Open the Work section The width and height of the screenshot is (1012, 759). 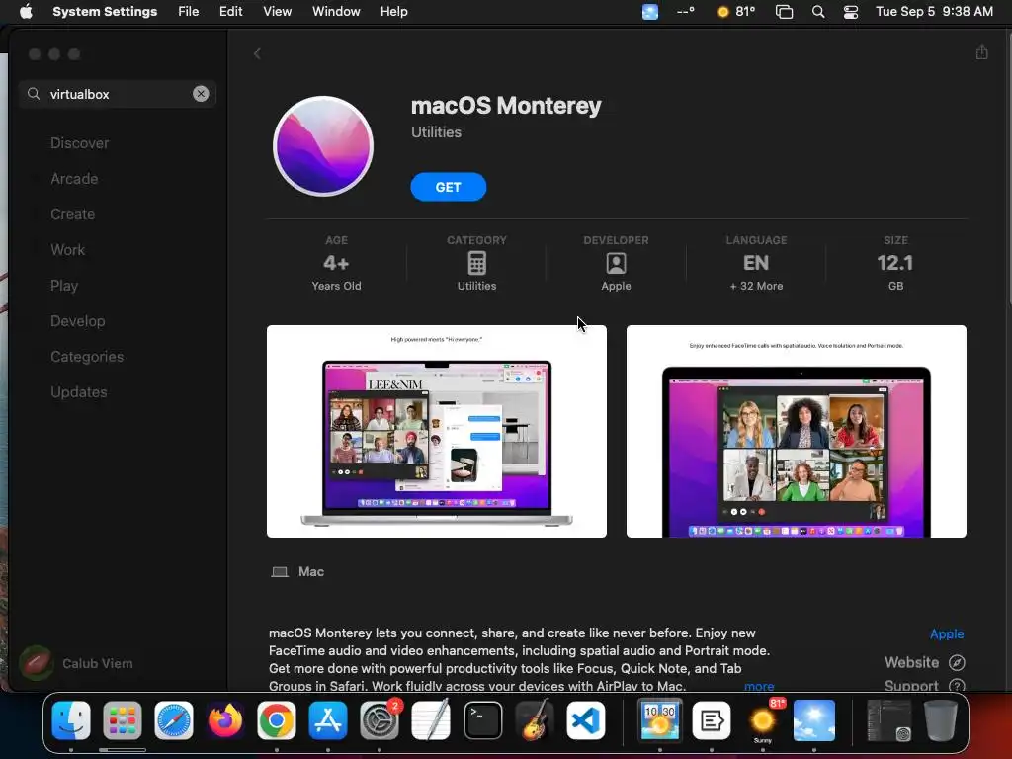[x=67, y=250]
